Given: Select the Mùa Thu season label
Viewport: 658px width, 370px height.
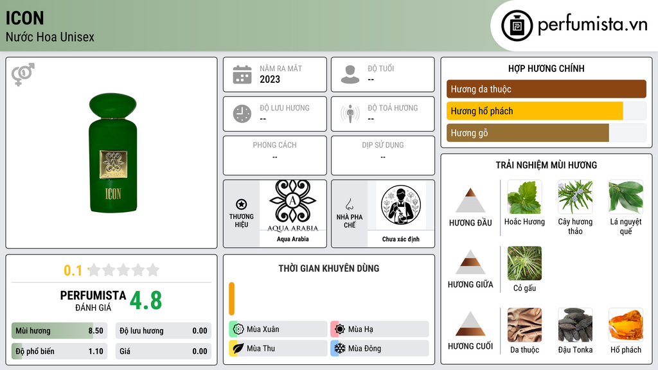Looking at the screenshot, I should (261, 348).
